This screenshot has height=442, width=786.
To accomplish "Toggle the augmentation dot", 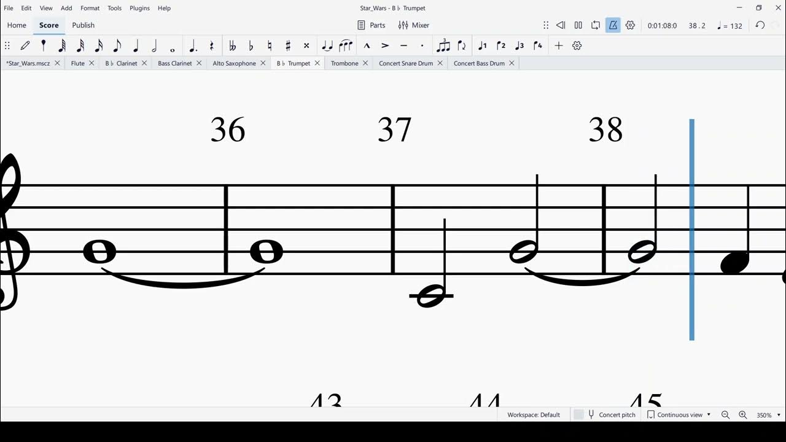I will [193, 45].
